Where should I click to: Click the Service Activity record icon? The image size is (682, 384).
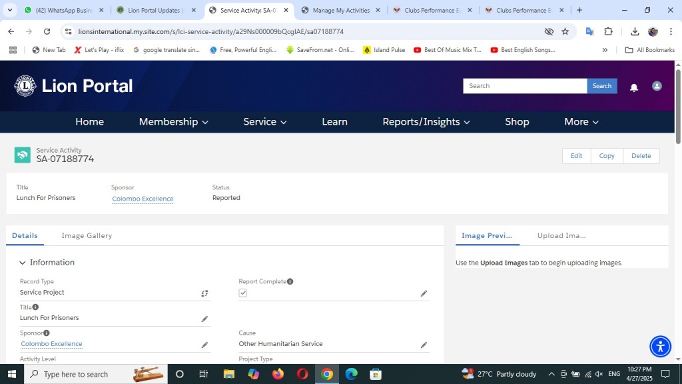22,155
